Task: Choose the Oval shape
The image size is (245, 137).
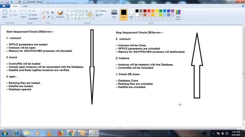Action: pos(76,11)
